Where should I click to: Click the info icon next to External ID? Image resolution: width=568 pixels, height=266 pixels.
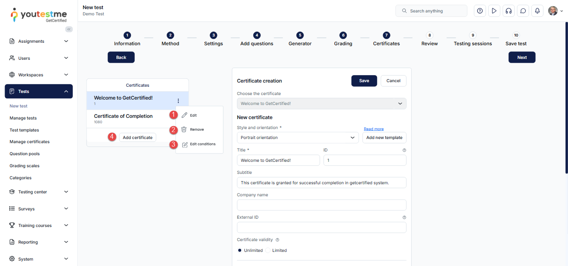point(404,217)
